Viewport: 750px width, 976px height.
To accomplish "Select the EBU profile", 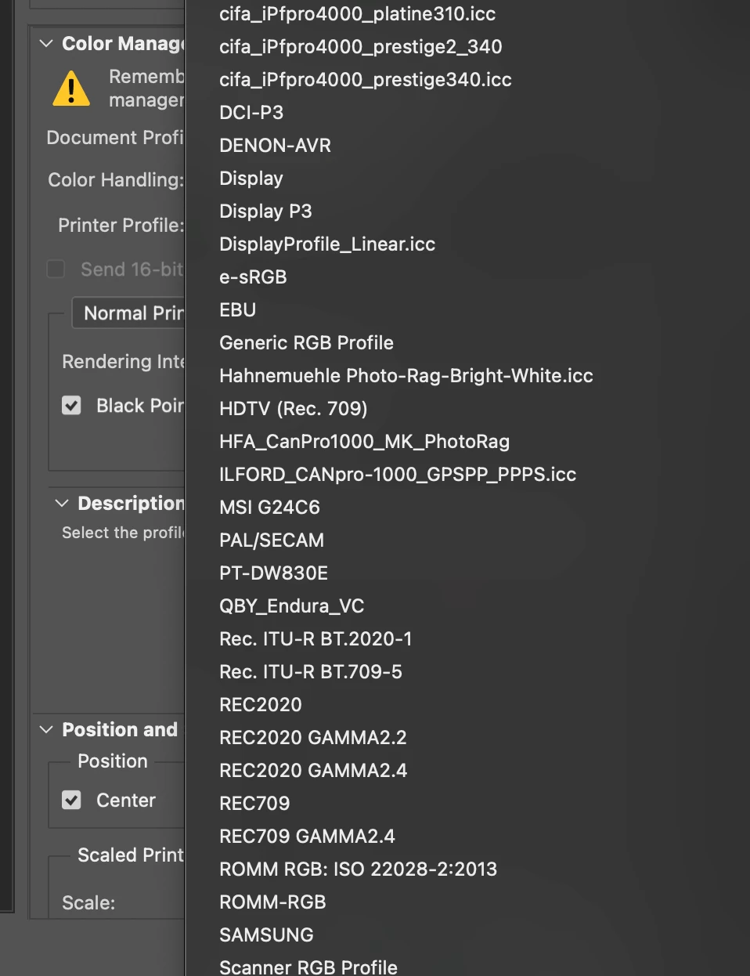I will tap(237, 310).
